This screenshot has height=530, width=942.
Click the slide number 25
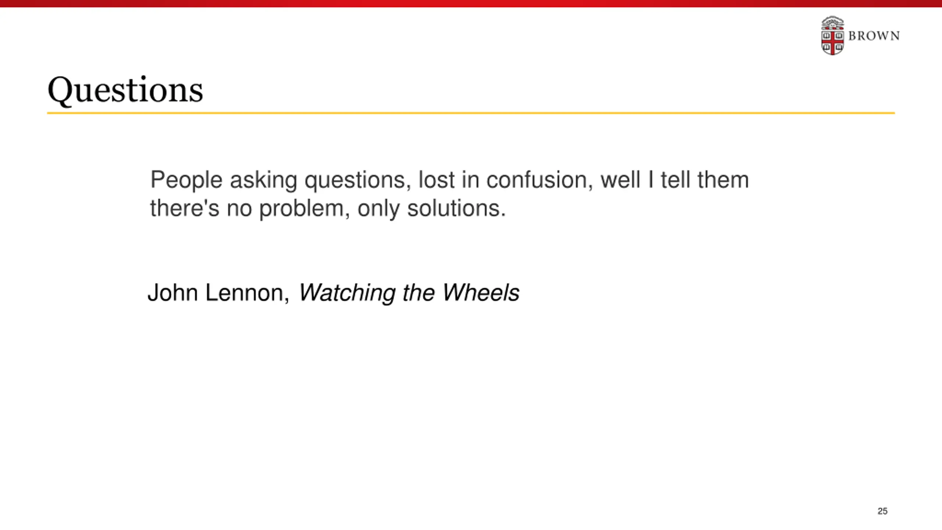[x=882, y=511]
